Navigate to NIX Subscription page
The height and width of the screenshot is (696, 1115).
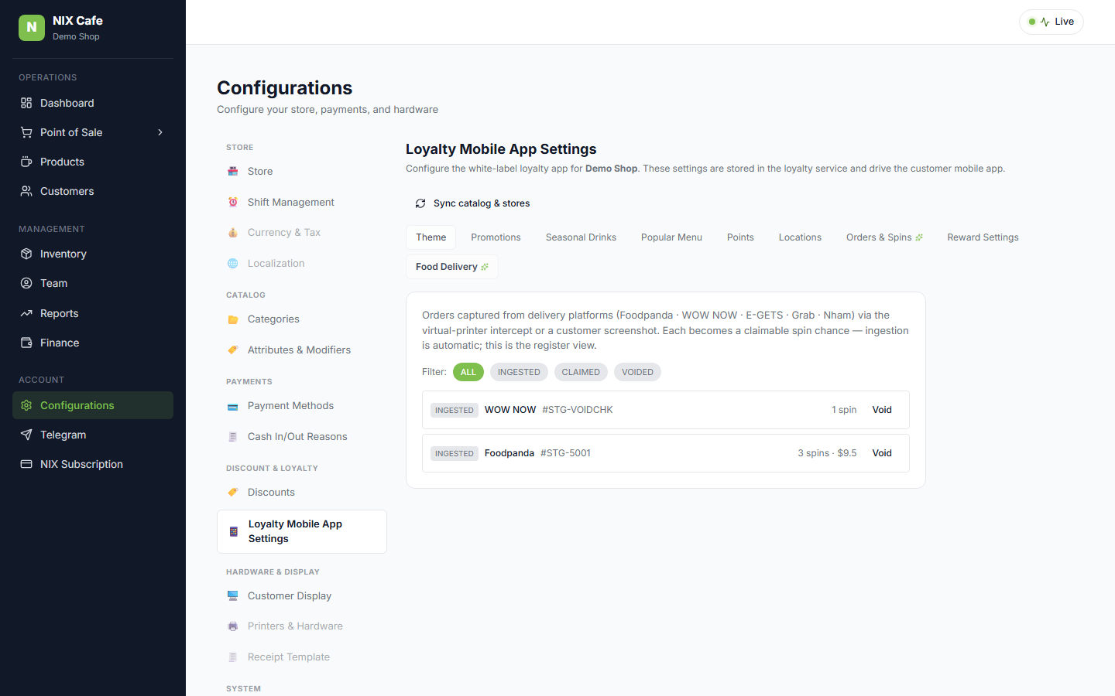point(93,464)
